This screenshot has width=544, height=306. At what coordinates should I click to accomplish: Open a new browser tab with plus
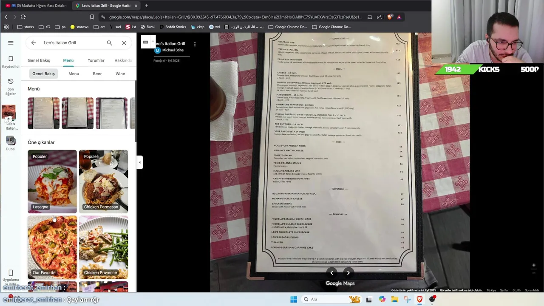pyautogui.click(x=146, y=6)
